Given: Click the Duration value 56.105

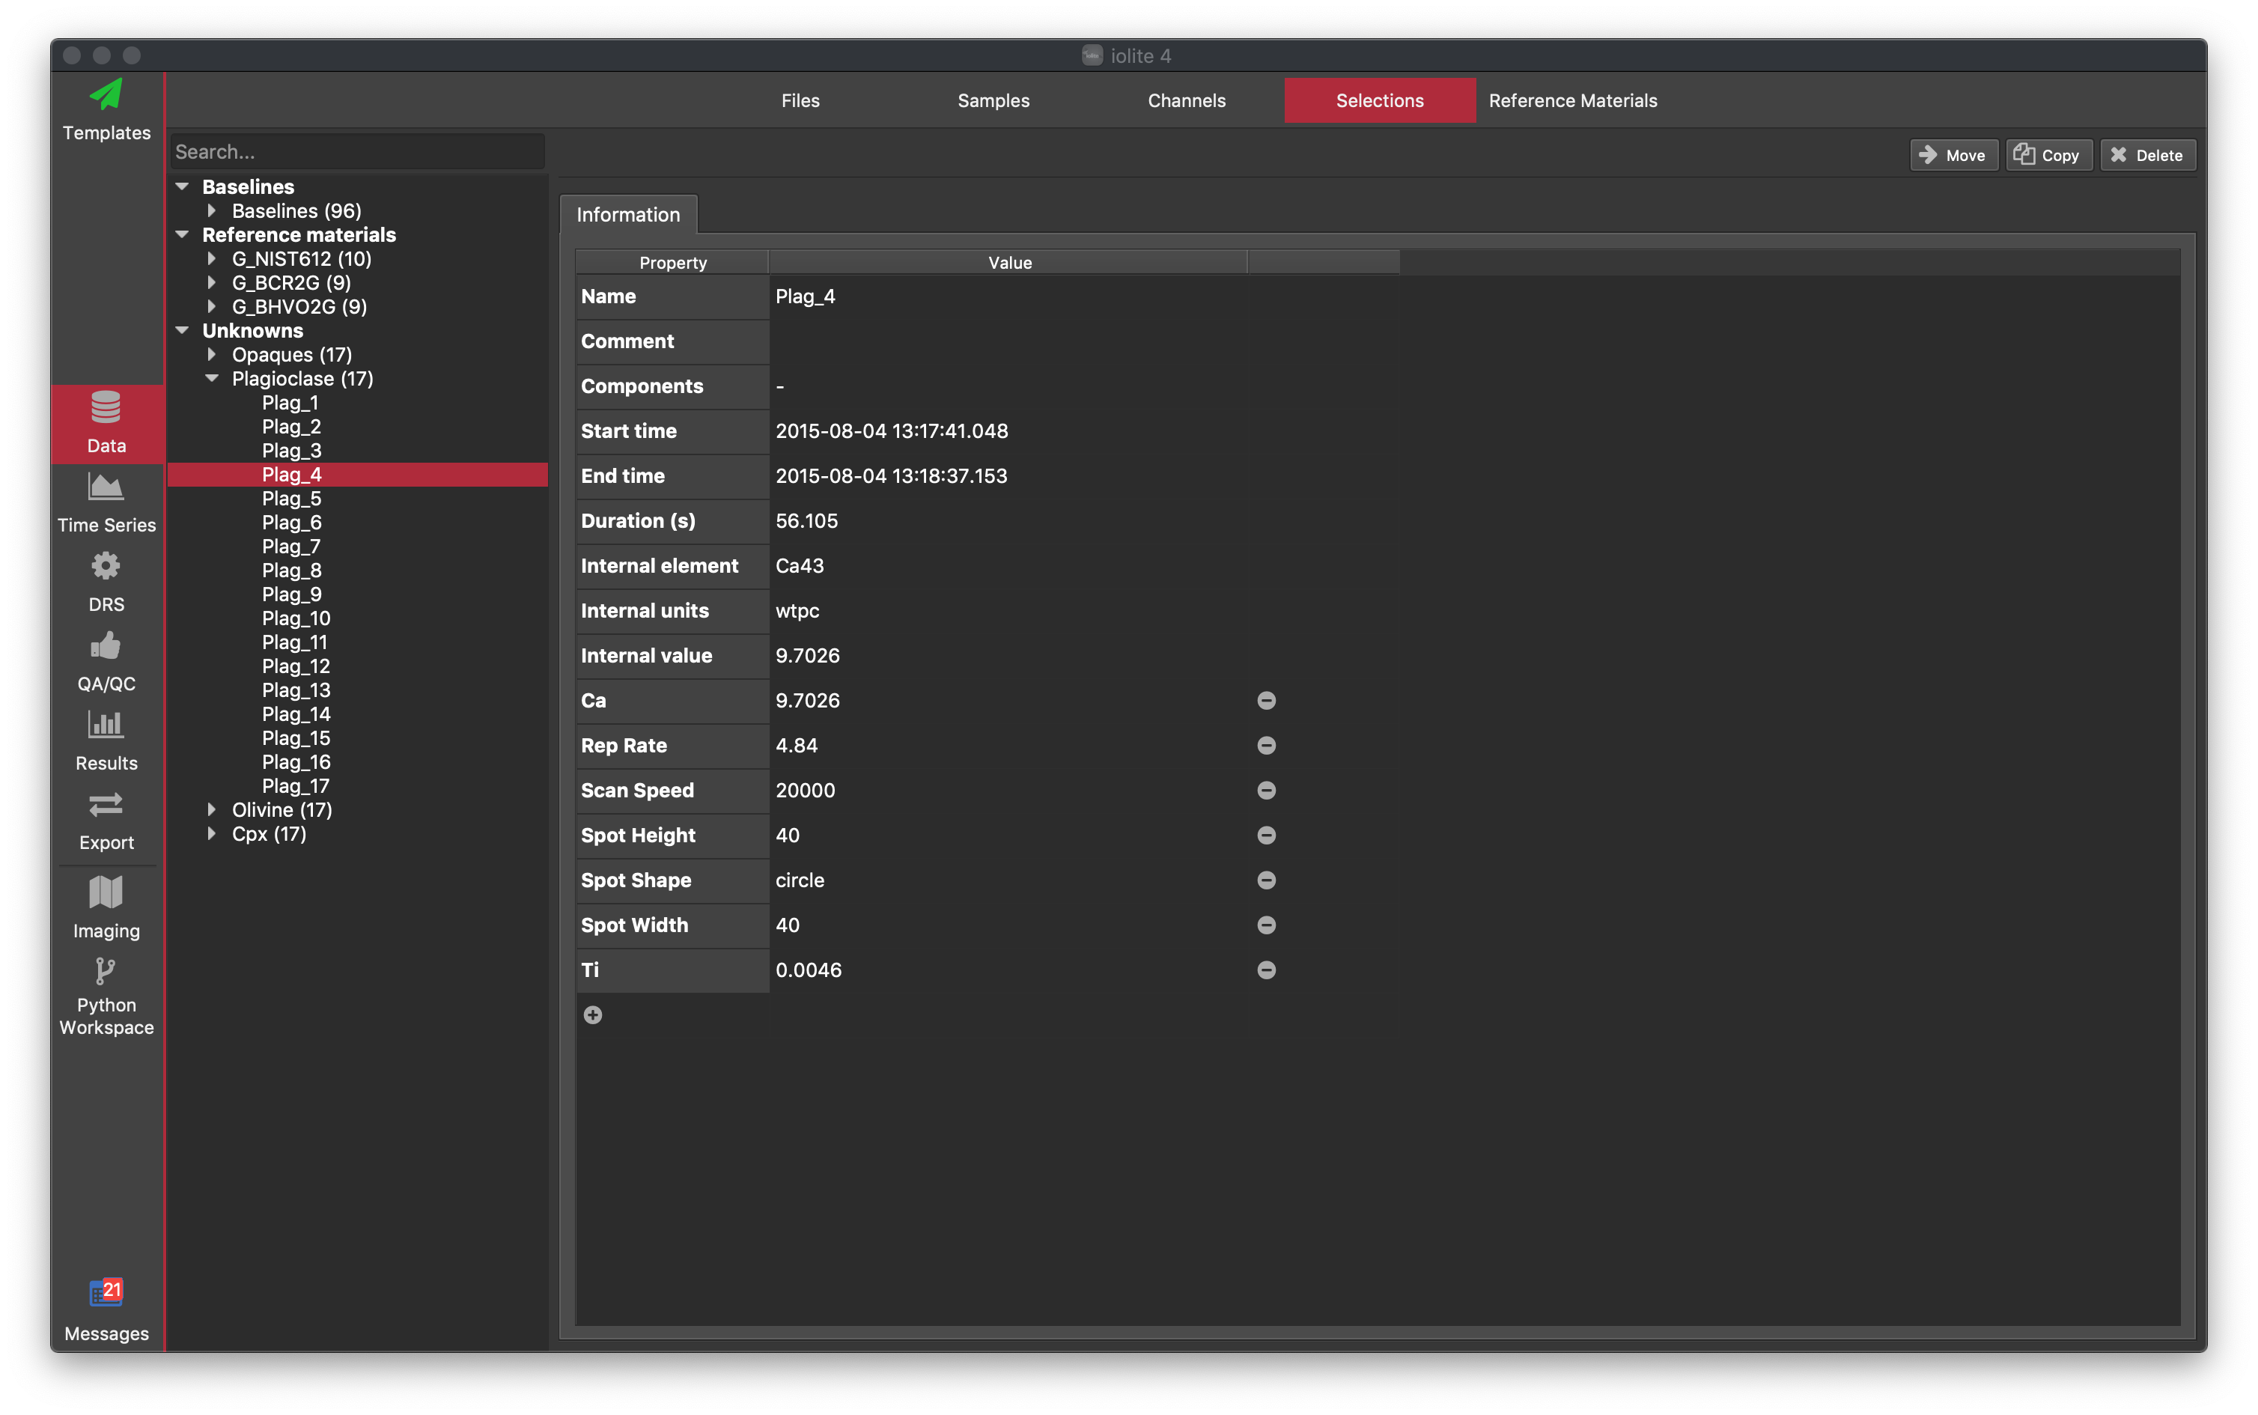Looking at the screenshot, I should coord(806,521).
